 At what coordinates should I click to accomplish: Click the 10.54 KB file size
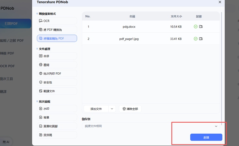(x=176, y=27)
